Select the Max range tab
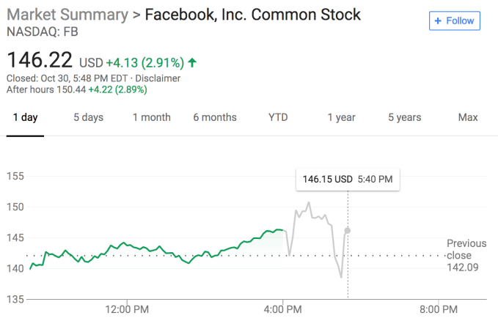Viewport: 498px width, 321px height. coord(467,117)
